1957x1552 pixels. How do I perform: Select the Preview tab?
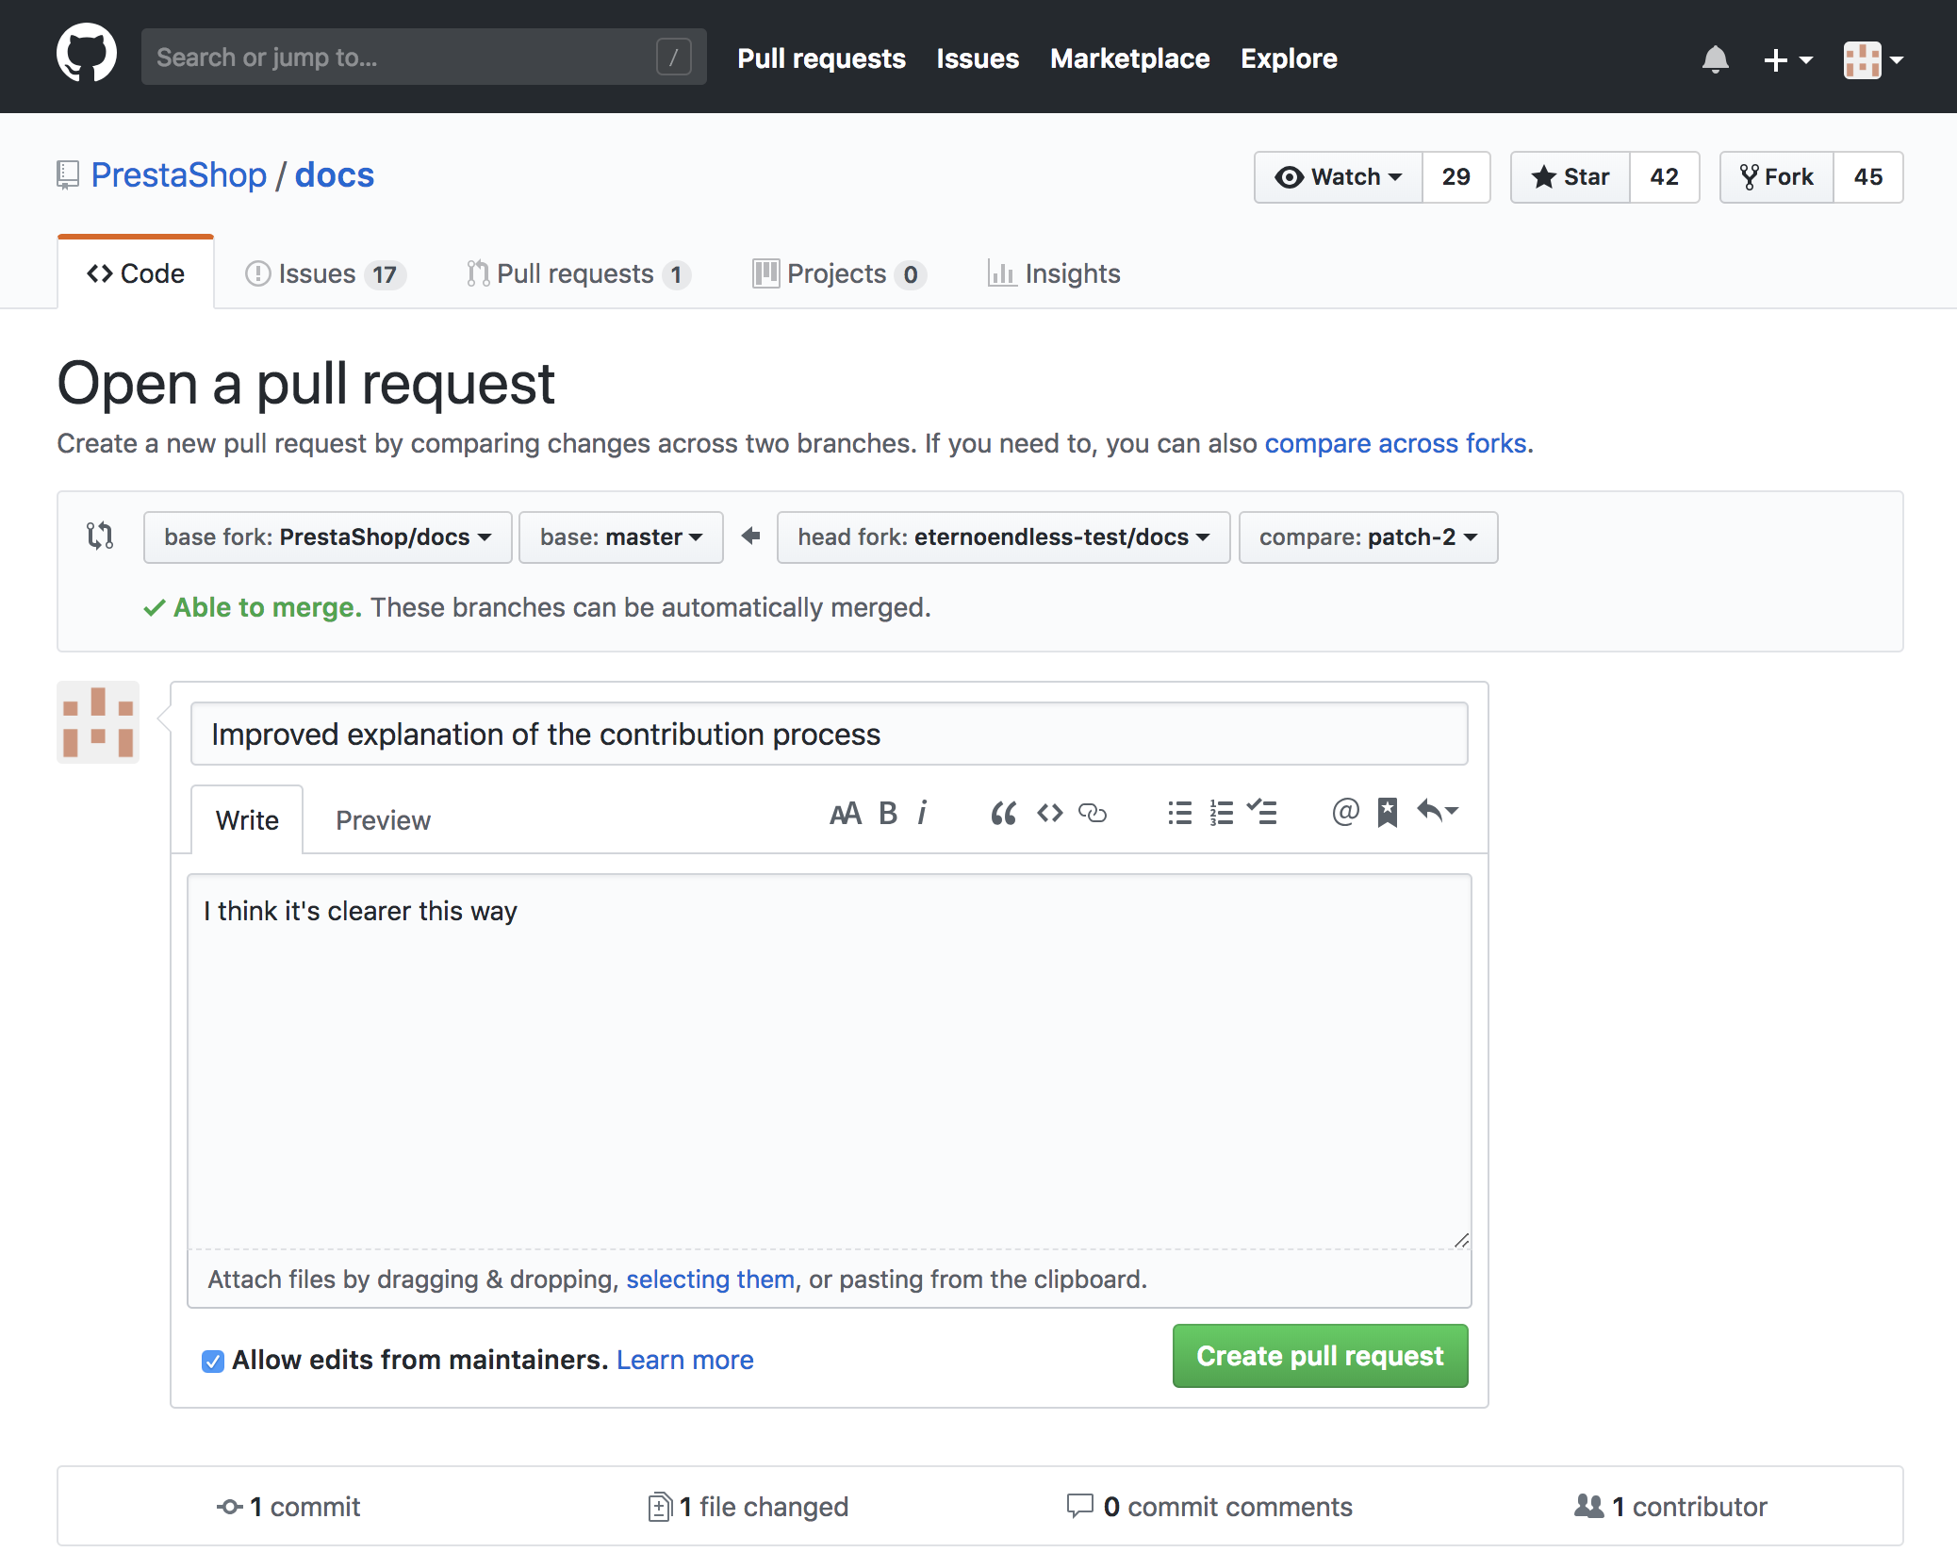point(383,820)
